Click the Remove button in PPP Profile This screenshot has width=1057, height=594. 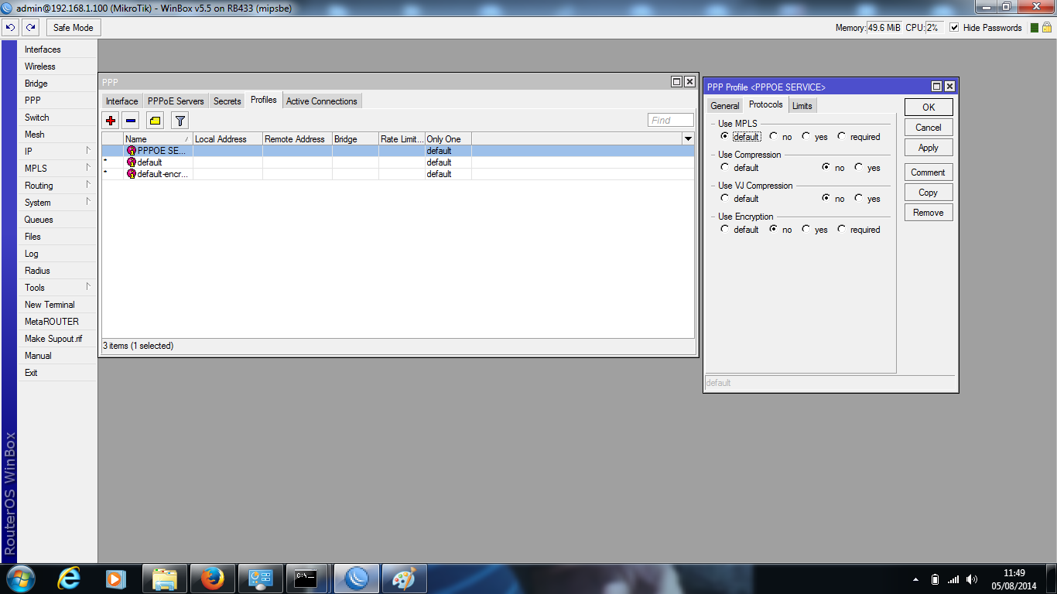[x=929, y=213]
